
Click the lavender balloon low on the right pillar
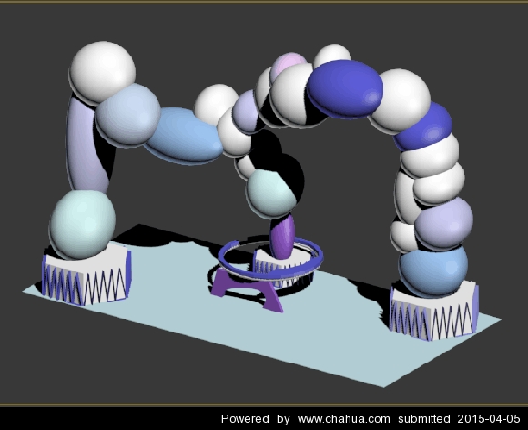tap(444, 223)
